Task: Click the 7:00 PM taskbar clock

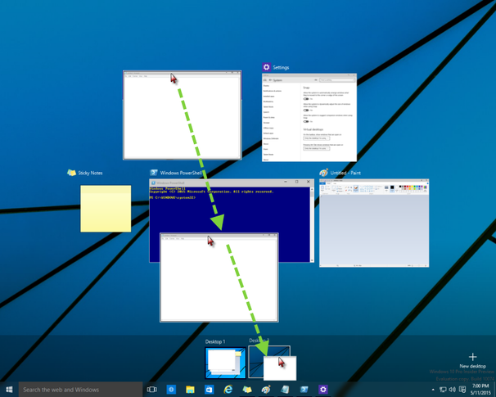Action: [x=480, y=386]
